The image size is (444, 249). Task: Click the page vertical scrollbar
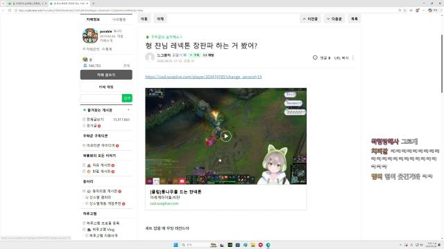point(442,64)
